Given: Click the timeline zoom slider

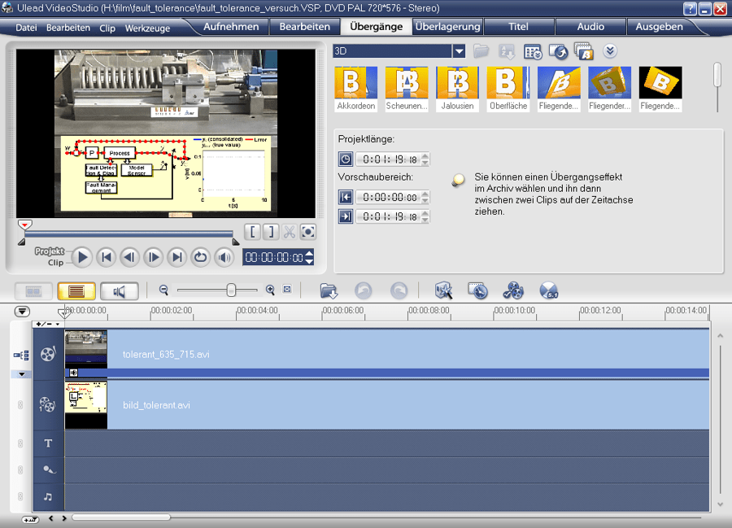Looking at the screenshot, I should 230,289.
